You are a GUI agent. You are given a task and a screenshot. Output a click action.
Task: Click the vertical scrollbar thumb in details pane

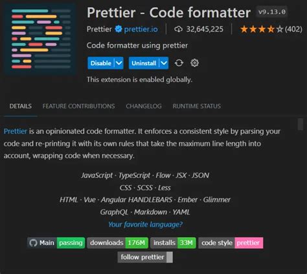pyautogui.click(x=301, y=124)
